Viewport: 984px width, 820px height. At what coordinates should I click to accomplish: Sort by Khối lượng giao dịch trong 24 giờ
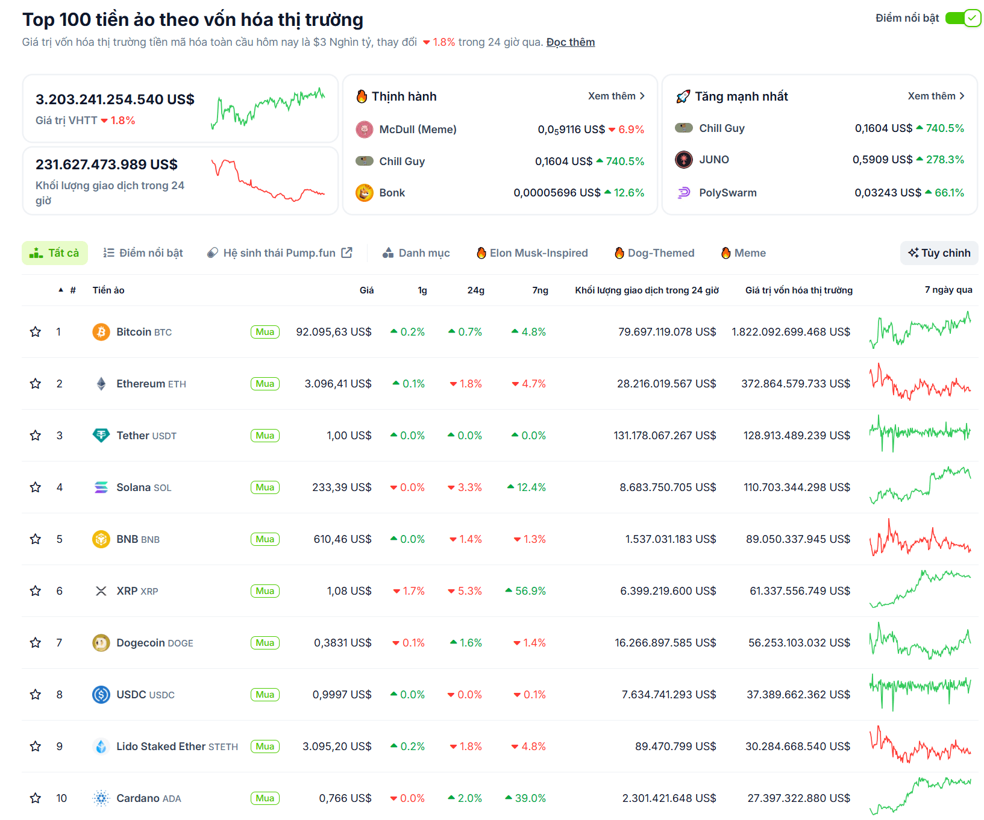click(647, 290)
